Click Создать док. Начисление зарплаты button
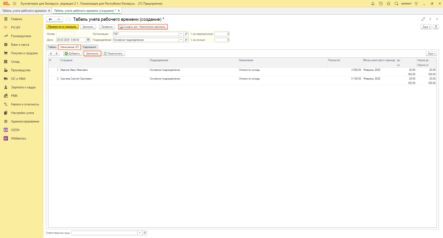This screenshot has width=443, height=238. tap(143, 27)
